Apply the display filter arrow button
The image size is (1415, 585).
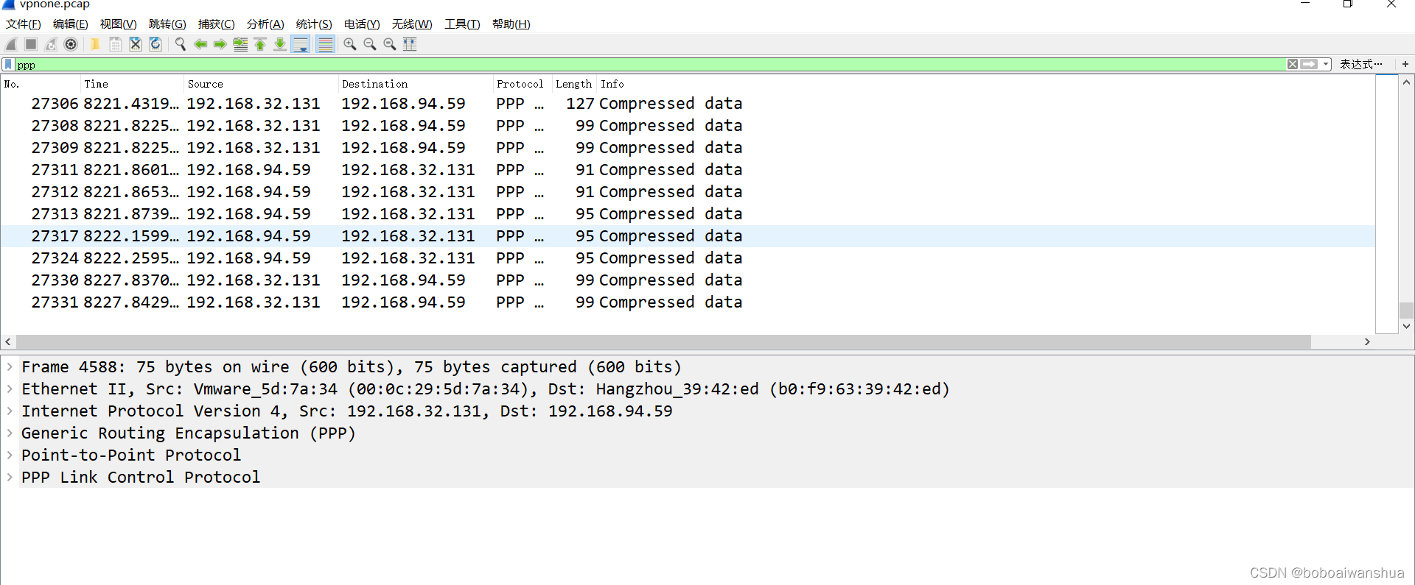click(x=1309, y=64)
